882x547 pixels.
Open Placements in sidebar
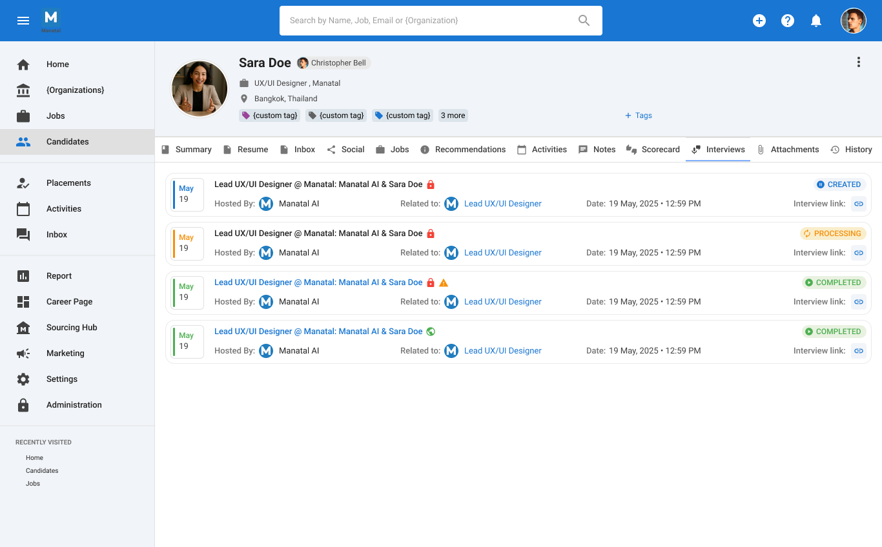pos(77,183)
